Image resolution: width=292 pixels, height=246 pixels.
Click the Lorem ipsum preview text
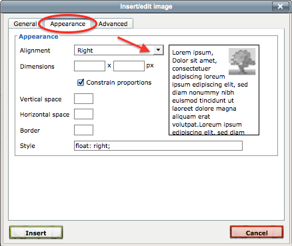pos(210,92)
